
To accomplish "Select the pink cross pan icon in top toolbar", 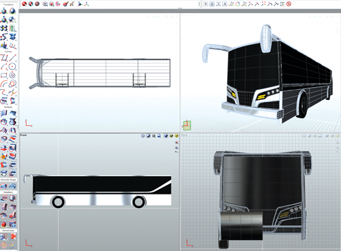I will coord(58,4).
